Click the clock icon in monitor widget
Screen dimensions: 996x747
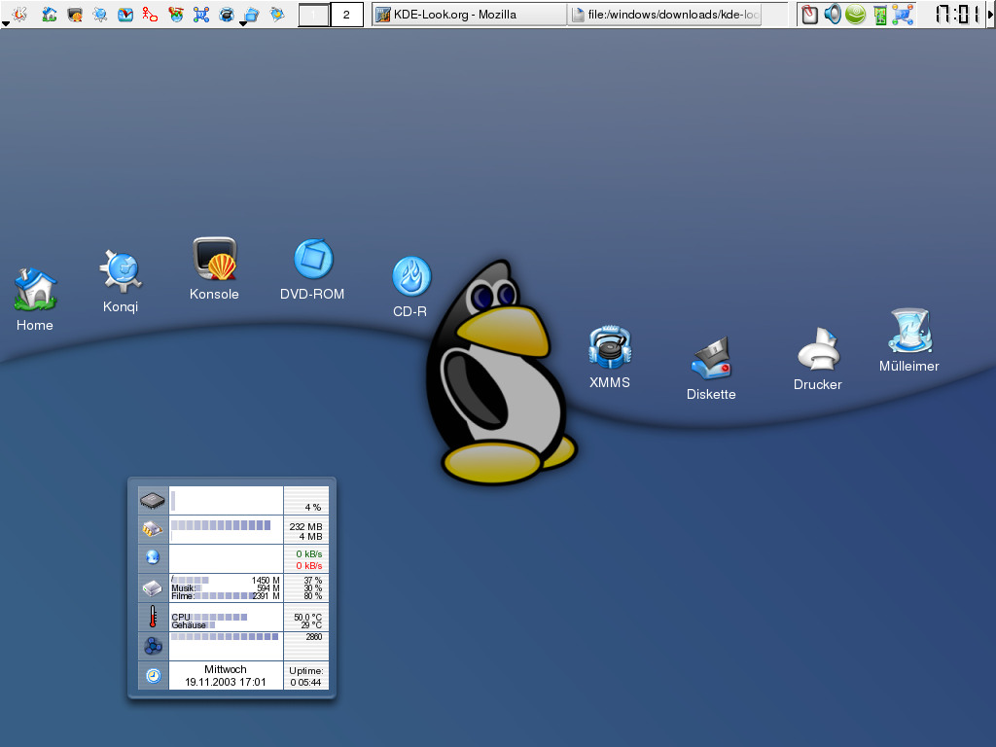coord(153,675)
